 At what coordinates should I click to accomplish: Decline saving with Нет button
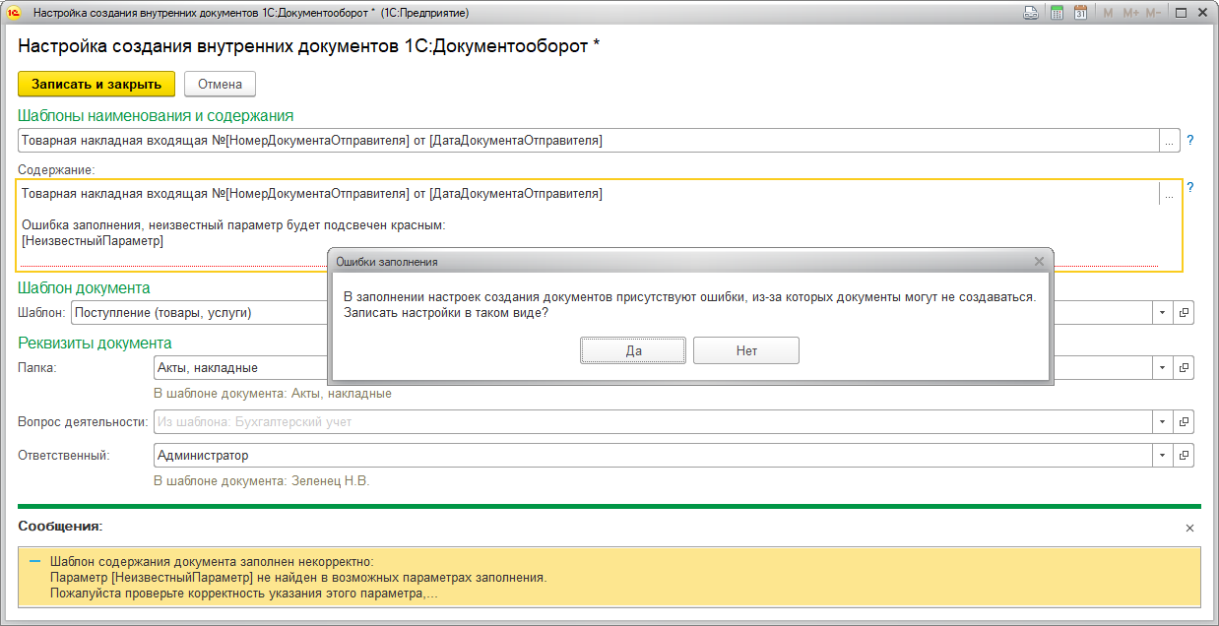point(746,350)
